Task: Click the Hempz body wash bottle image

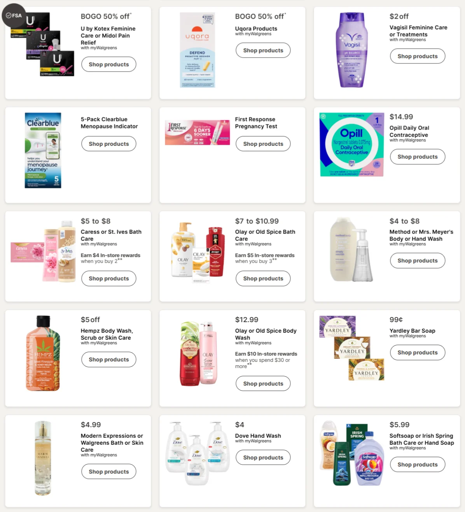Action: pos(43,353)
